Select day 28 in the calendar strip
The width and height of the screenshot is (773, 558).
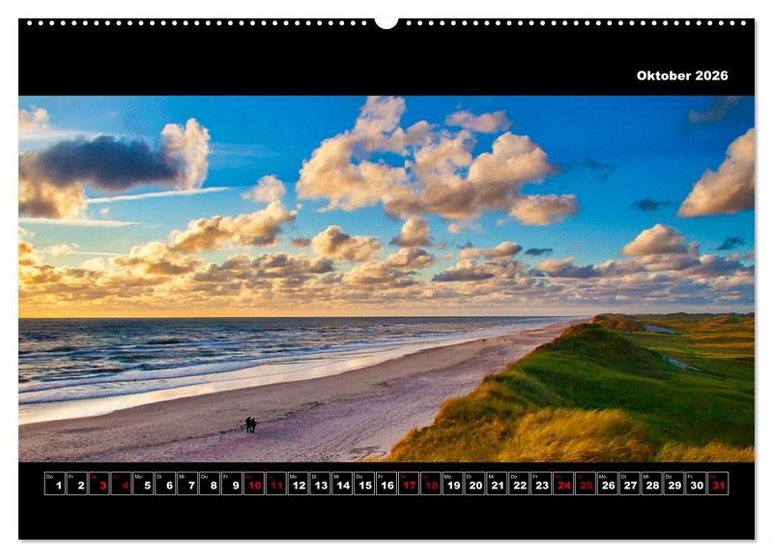tap(651, 484)
